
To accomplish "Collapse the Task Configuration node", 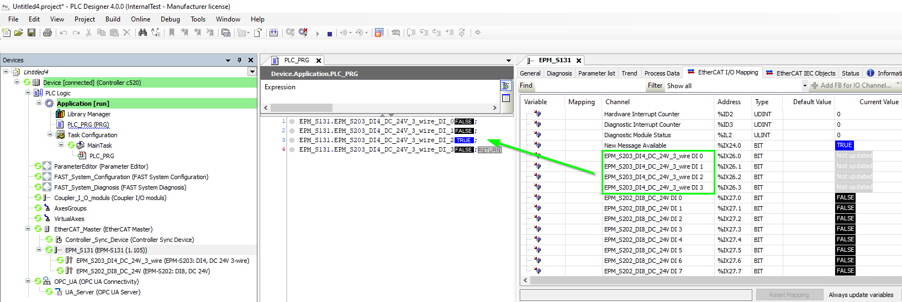I will (x=50, y=134).
